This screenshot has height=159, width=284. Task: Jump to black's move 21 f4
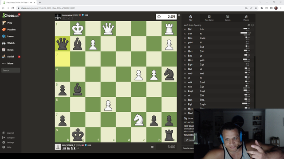point(201,78)
